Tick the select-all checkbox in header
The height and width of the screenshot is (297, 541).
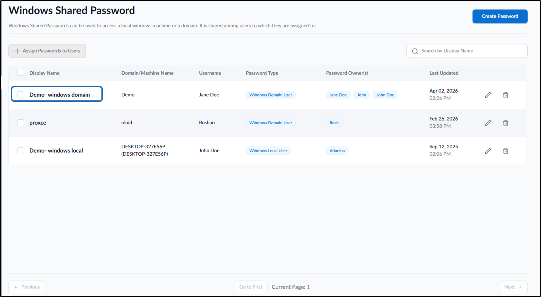[21, 73]
